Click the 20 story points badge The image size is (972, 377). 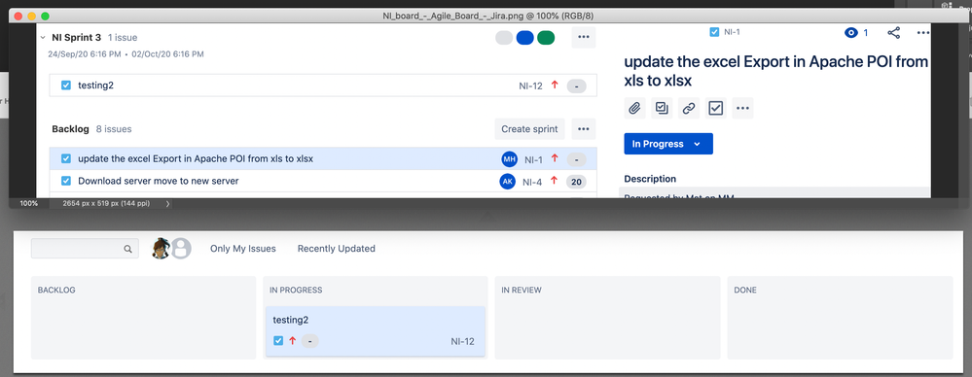(x=577, y=182)
